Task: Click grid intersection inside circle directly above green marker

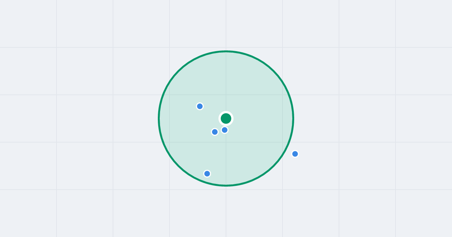Action: pos(226,95)
